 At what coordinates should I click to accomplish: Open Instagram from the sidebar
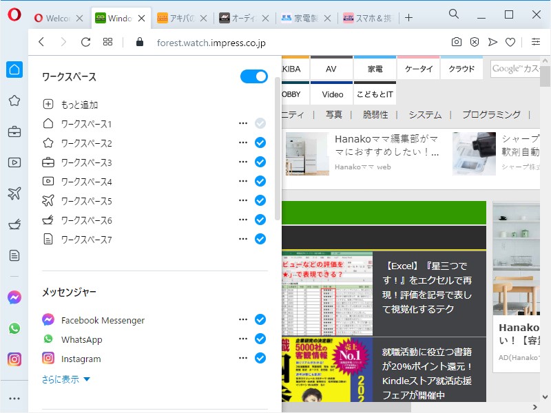[14, 359]
